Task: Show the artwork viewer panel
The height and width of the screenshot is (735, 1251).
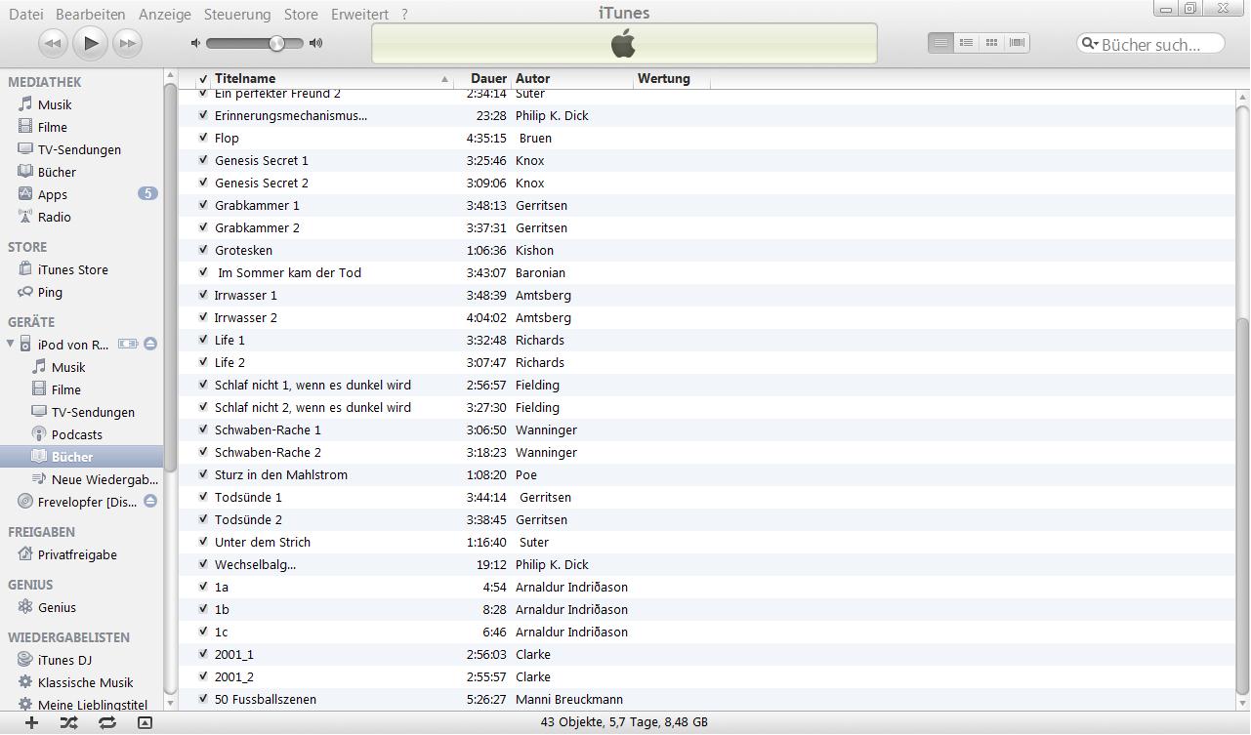Action: tap(145, 722)
